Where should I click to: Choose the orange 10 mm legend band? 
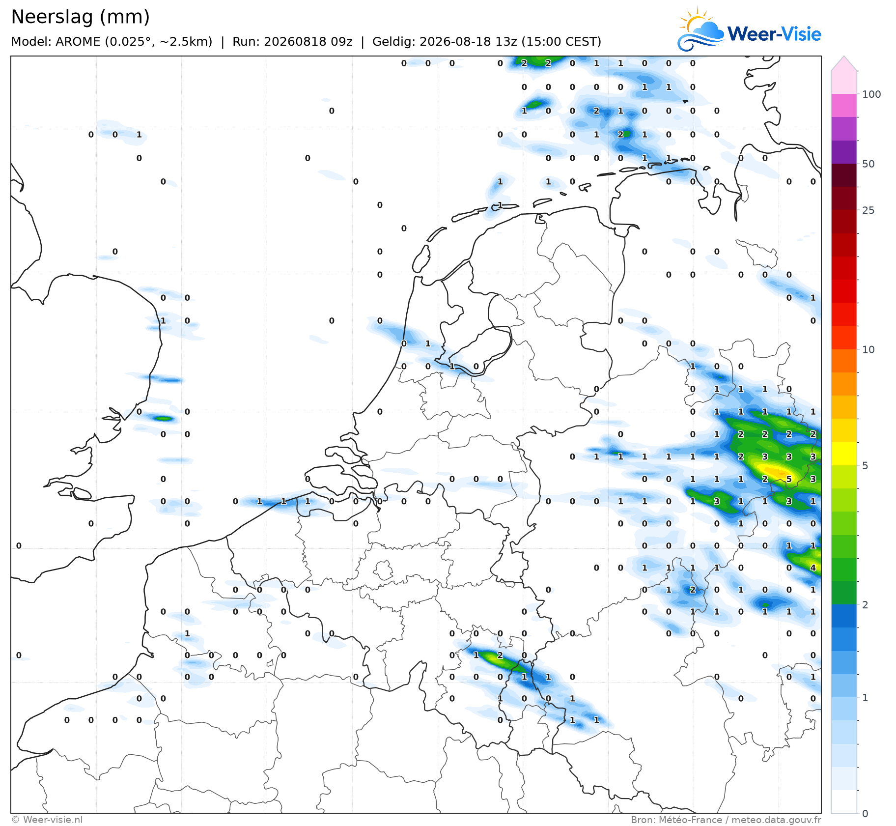click(844, 361)
